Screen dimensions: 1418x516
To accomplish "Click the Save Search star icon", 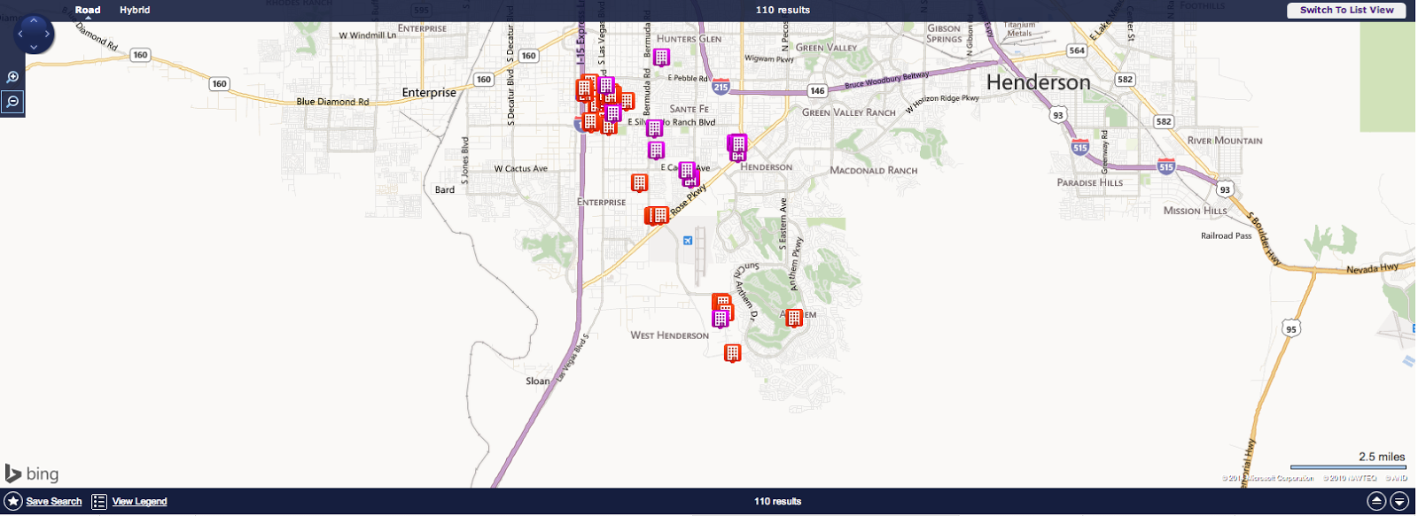I will (x=13, y=502).
